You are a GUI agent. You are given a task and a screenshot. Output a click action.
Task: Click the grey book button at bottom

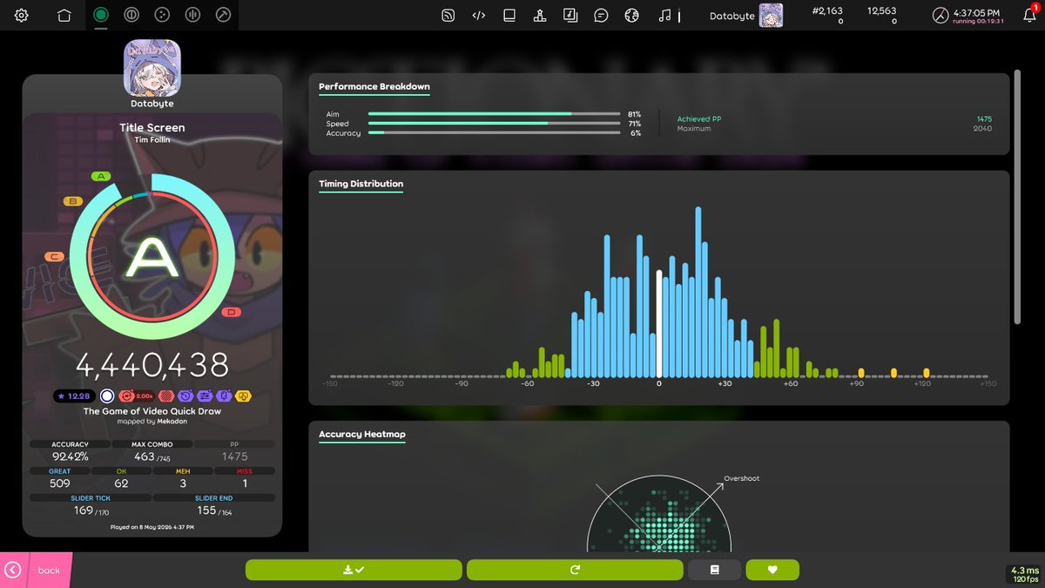point(714,570)
